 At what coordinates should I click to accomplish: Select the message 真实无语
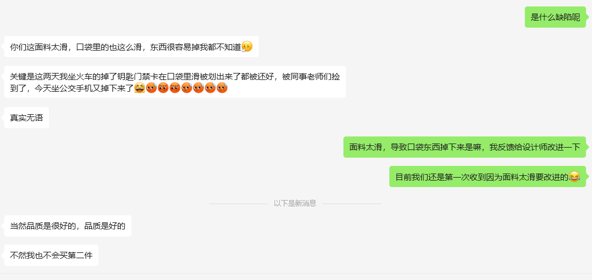[x=27, y=118]
